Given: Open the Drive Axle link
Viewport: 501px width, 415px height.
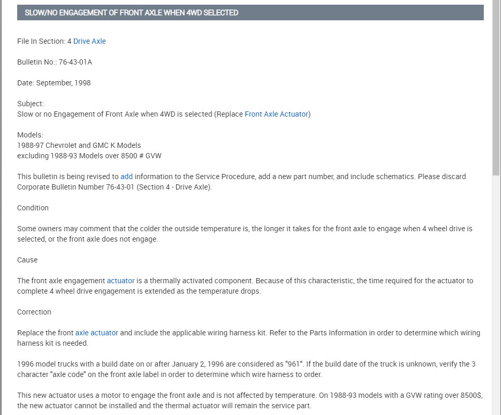Looking at the screenshot, I should tap(90, 41).
